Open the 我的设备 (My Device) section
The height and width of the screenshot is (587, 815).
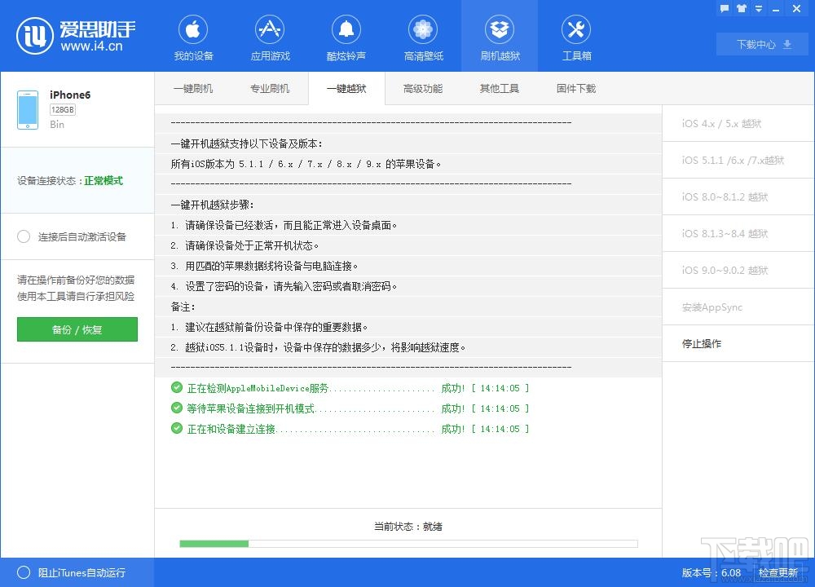click(192, 36)
